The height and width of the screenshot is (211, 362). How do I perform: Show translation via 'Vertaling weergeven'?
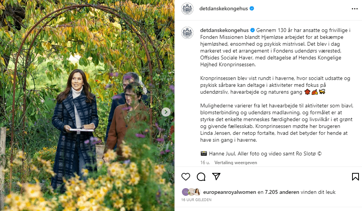(x=235, y=163)
